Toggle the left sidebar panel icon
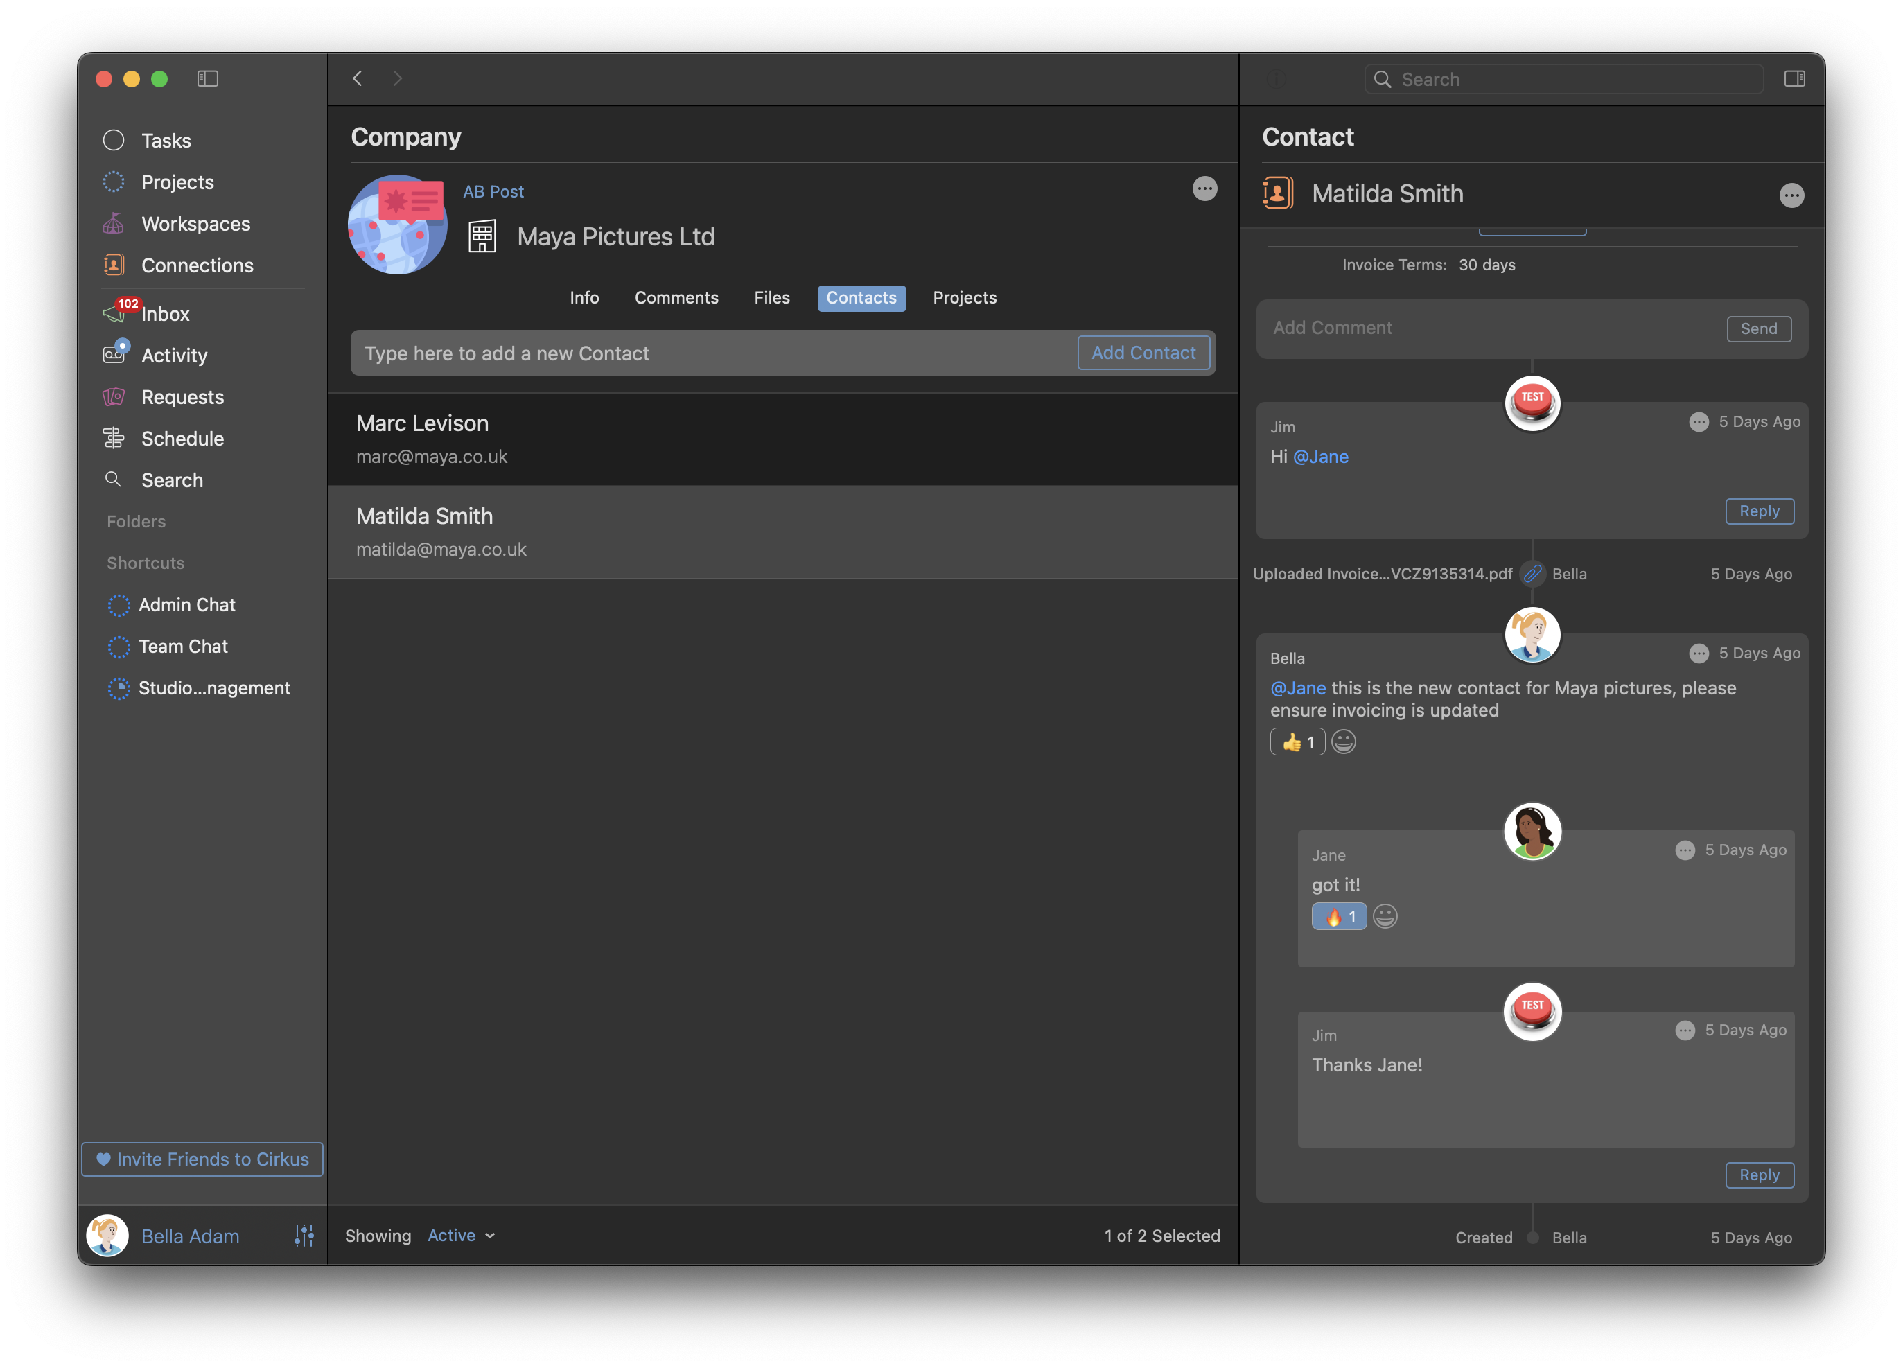Image resolution: width=1903 pixels, height=1368 pixels. 207,79
